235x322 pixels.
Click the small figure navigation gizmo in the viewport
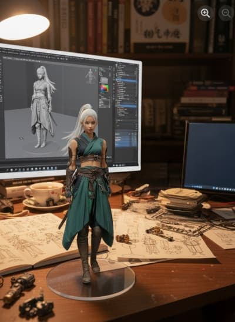[x=90, y=76]
